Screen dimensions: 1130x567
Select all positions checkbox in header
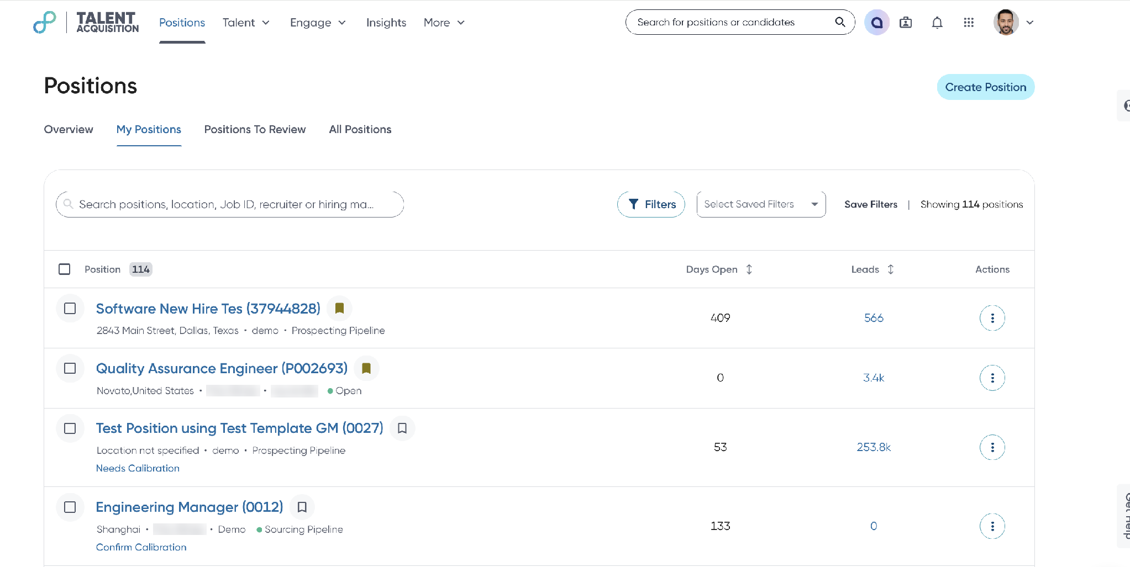click(65, 269)
